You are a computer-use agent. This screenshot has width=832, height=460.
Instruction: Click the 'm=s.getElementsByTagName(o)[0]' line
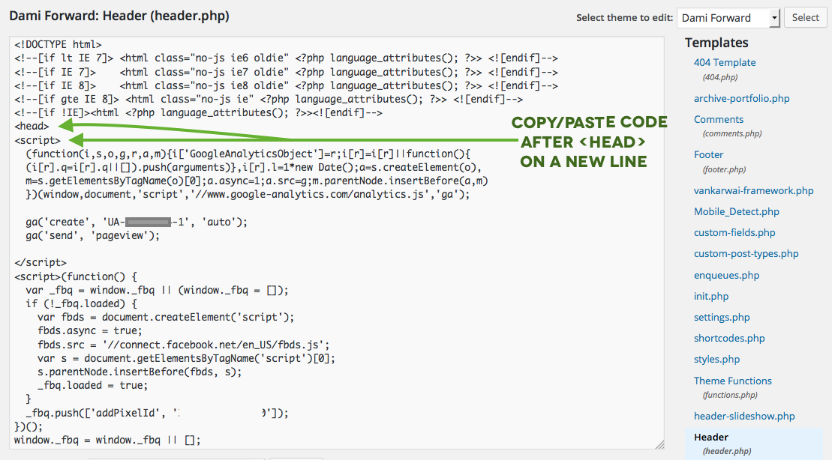[x=257, y=181]
